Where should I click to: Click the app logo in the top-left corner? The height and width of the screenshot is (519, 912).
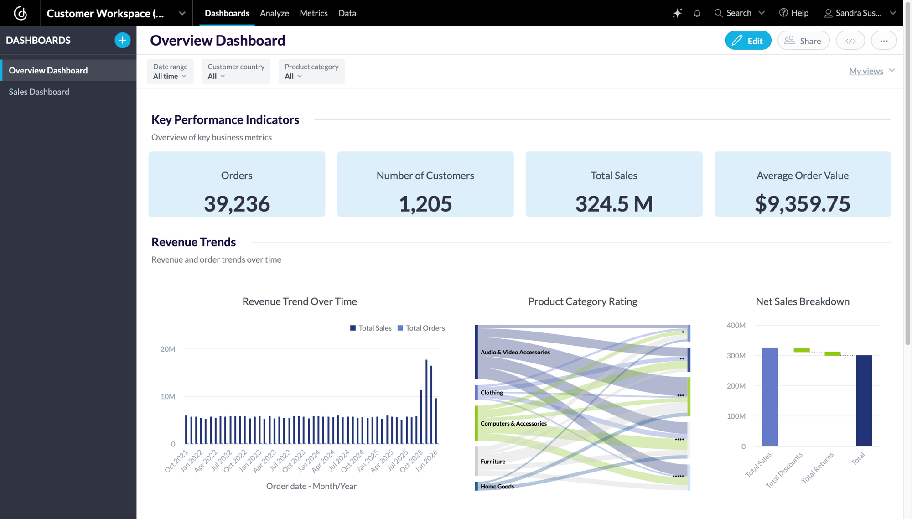pyautogui.click(x=20, y=13)
